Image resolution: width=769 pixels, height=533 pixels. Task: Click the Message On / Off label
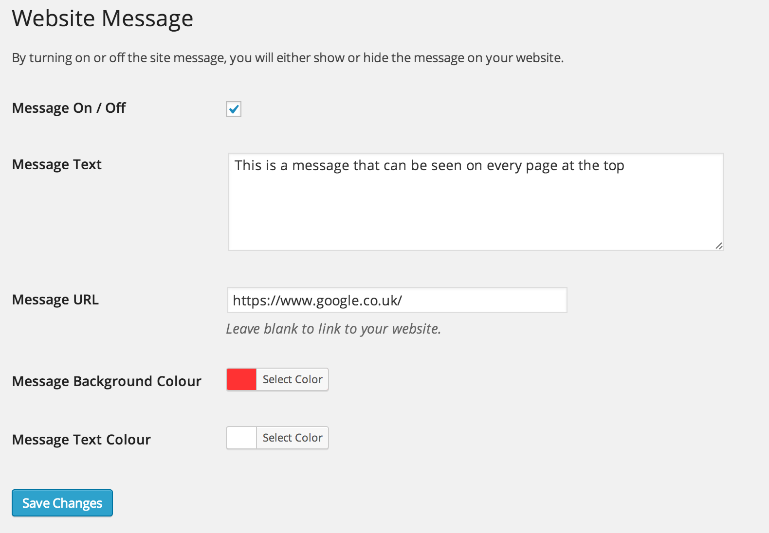pos(69,108)
